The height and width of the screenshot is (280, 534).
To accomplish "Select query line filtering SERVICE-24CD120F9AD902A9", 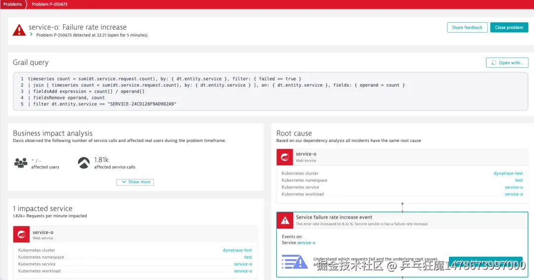I will click(102, 104).
